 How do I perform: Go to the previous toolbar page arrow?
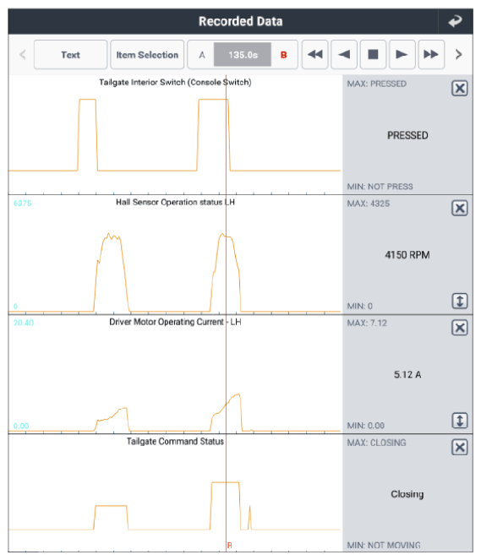tap(23, 55)
